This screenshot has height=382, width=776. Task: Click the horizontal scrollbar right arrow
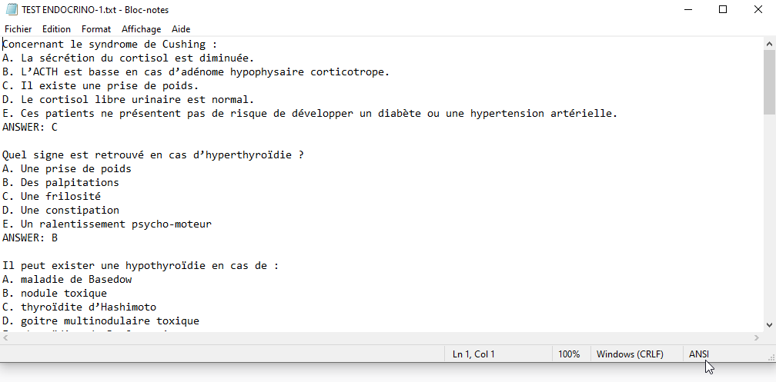click(x=756, y=338)
